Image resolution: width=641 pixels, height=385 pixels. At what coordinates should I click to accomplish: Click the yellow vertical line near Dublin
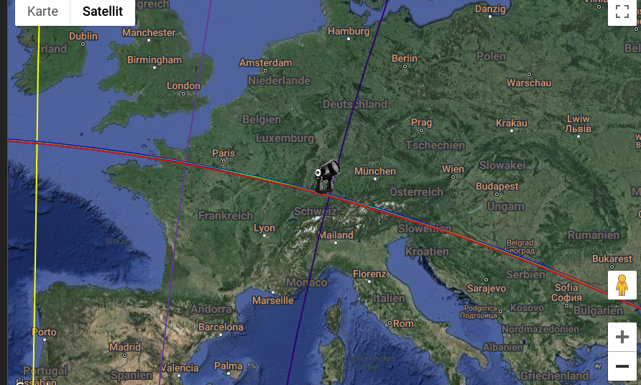(38, 82)
